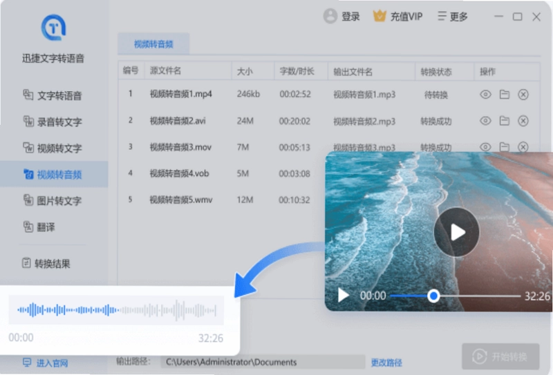Open the 视频转文字 sidebar item
Image resolution: width=553 pixels, height=375 pixels.
(54, 148)
